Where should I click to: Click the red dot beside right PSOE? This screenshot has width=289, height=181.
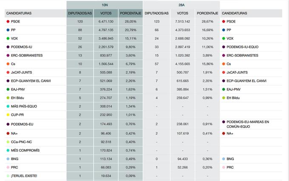click(x=224, y=21)
